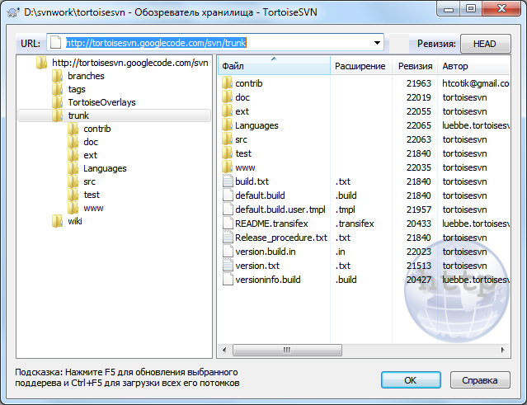
Task: Click the page icon in URL box
Action: tap(55, 43)
